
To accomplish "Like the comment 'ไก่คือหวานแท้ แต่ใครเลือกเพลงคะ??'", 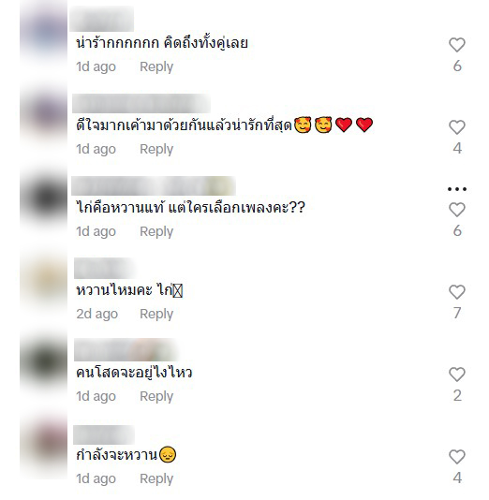I will point(457,210).
